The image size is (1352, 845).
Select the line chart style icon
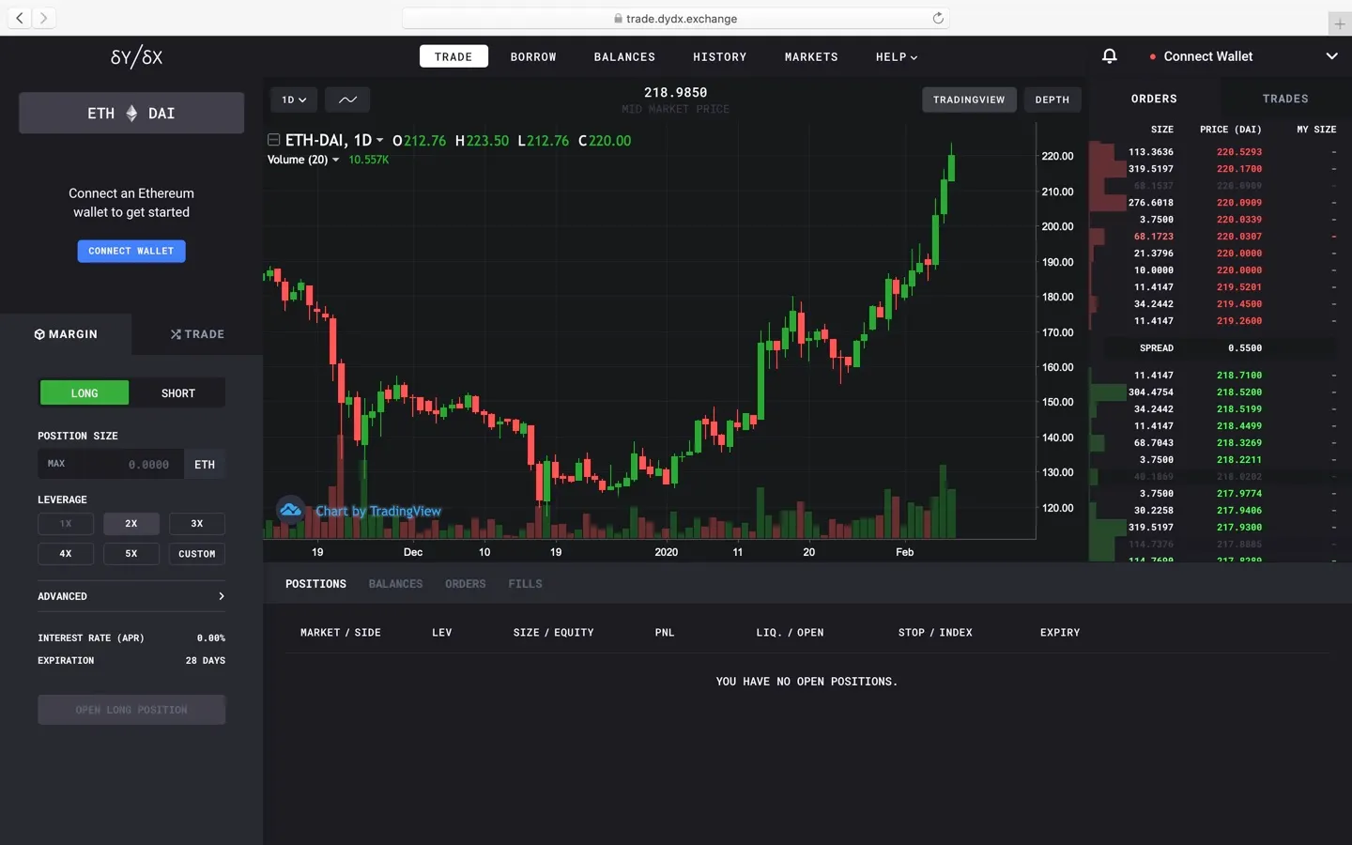point(346,100)
